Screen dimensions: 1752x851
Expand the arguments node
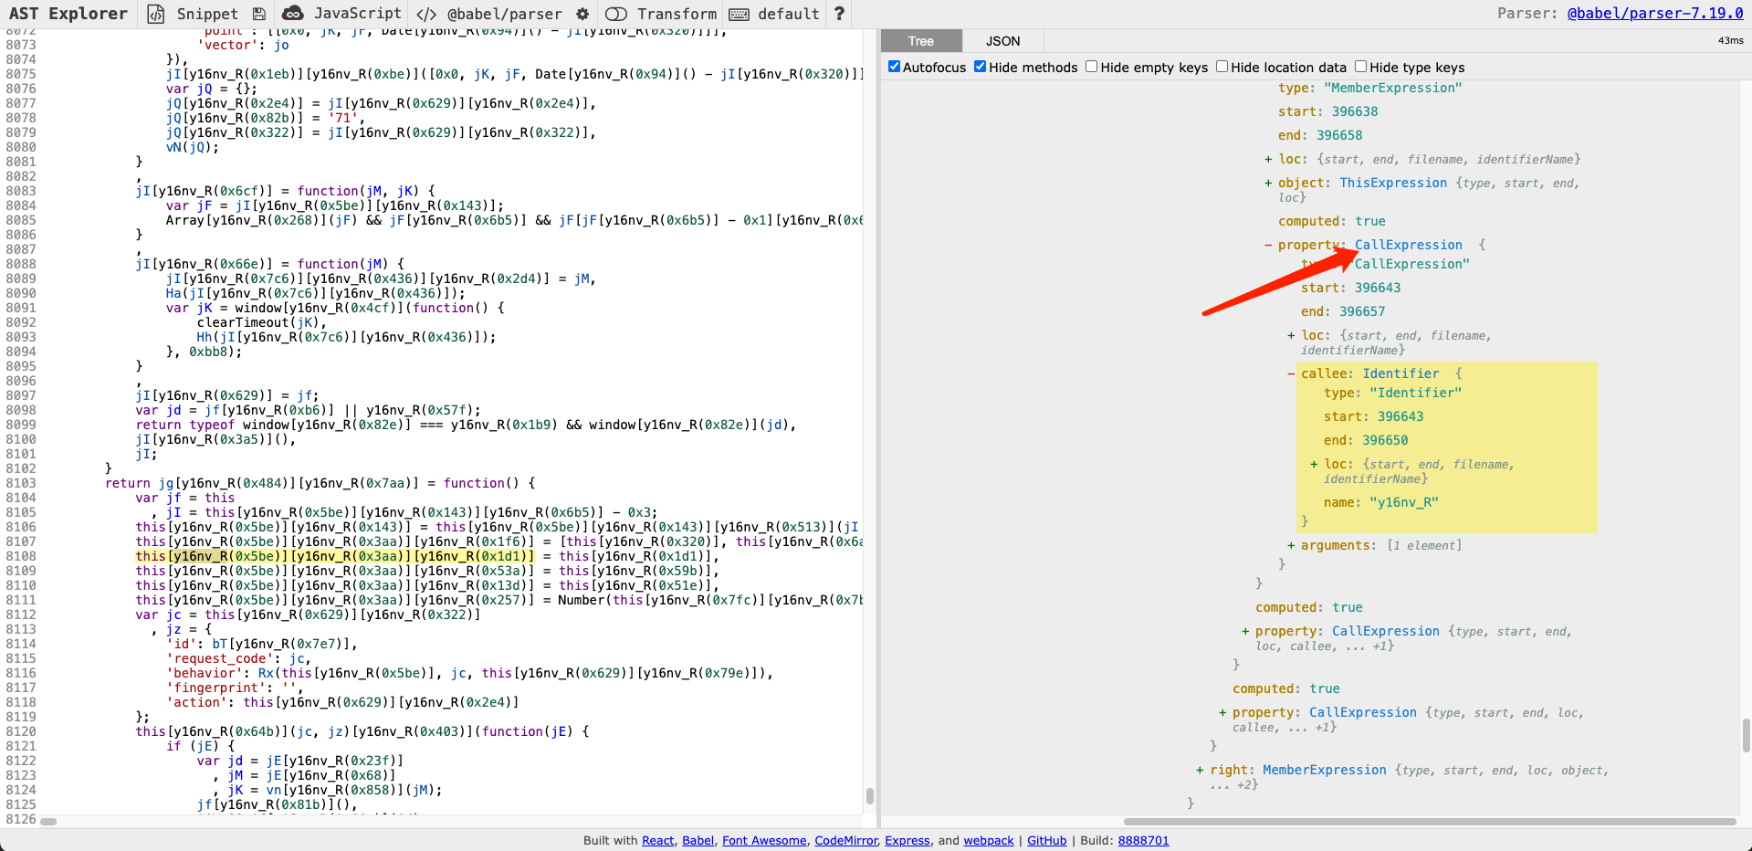point(1290,545)
